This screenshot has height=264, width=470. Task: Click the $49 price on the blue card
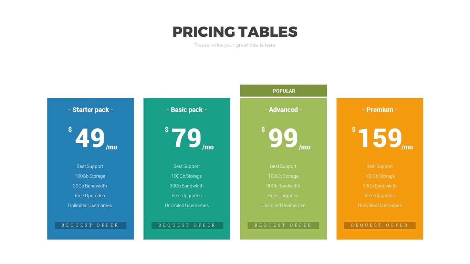(x=90, y=138)
